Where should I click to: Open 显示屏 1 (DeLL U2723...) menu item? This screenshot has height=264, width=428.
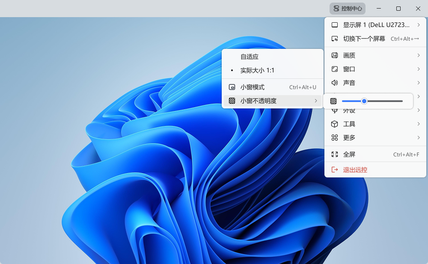tap(375, 25)
